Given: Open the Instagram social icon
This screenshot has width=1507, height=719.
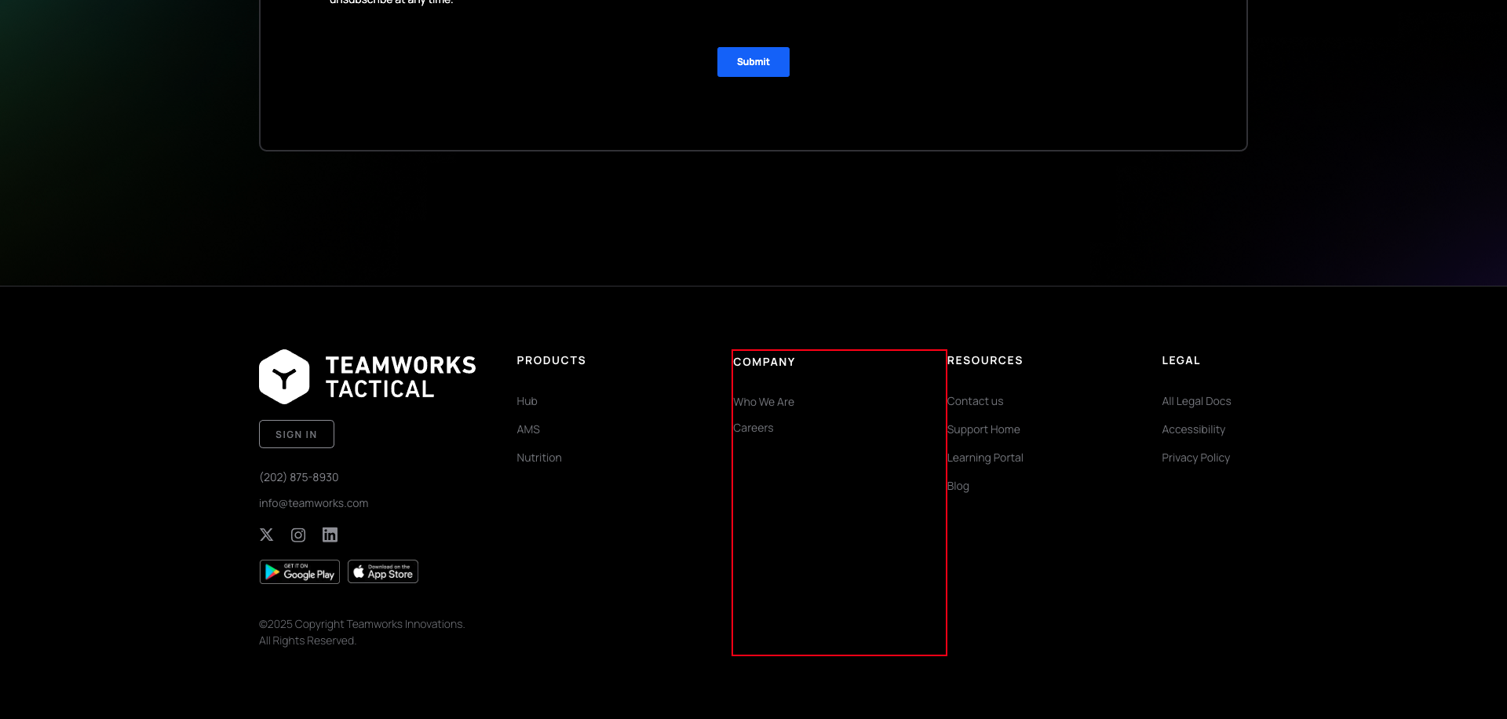Looking at the screenshot, I should (x=298, y=535).
